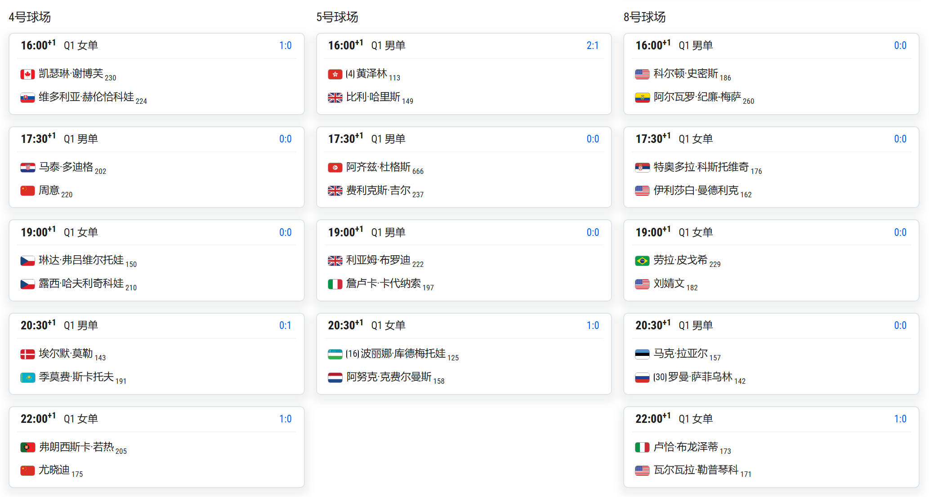Open player 科尔顿·史密斯 profile
The image size is (929, 497).
coord(686,74)
